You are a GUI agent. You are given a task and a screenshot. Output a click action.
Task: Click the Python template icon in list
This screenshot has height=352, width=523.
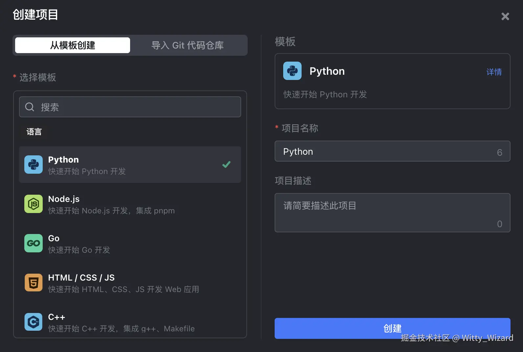[x=34, y=165]
